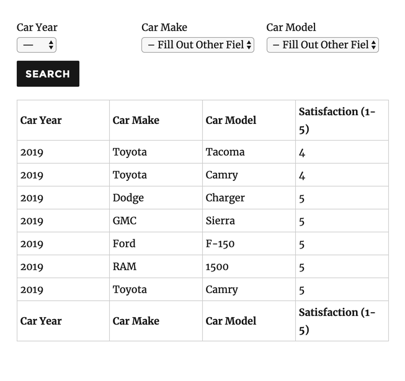405x381 pixels.
Task: Select the Sierra table cell
Action: click(249, 221)
